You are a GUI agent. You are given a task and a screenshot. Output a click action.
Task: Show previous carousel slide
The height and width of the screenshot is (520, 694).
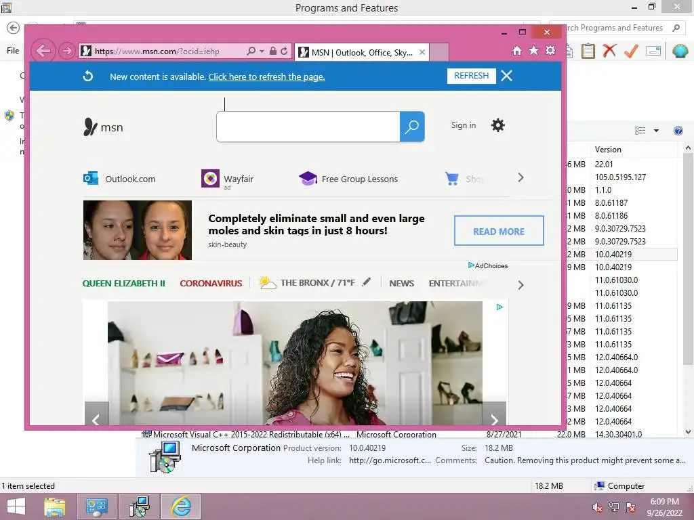[96, 414]
